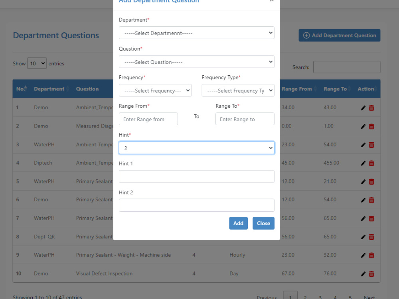The width and height of the screenshot is (399, 299).
Task: Edit row 7 entry via pencil icon
Action: coord(363,218)
